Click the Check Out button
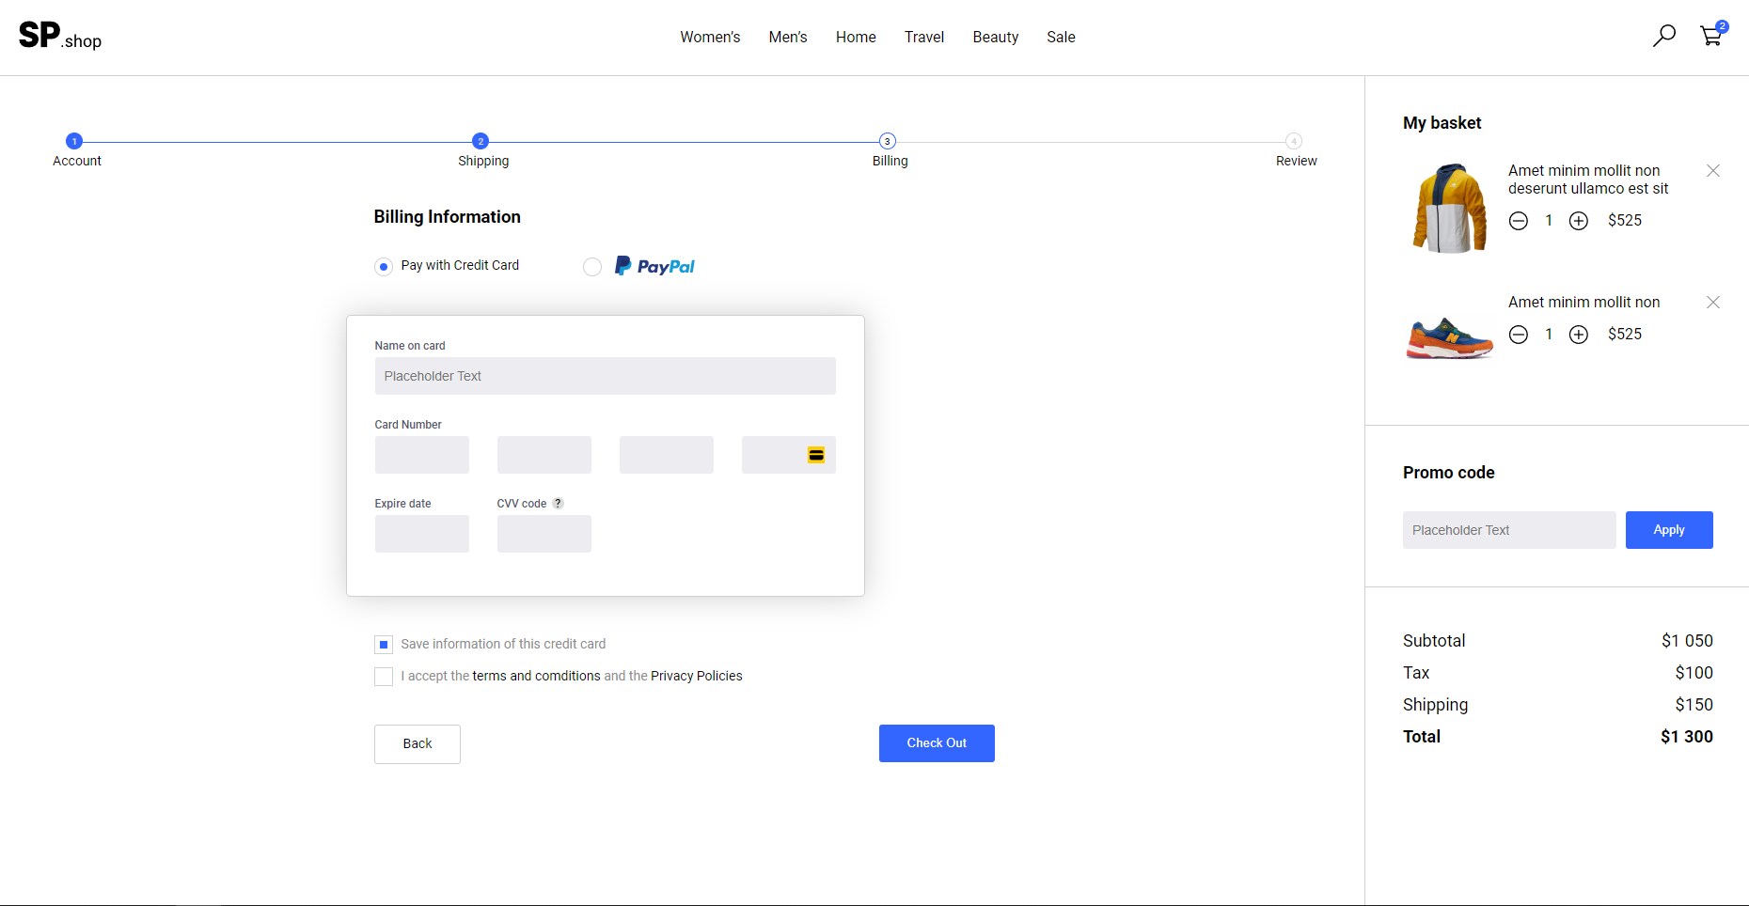This screenshot has width=1749, height=906. (936, 743)
